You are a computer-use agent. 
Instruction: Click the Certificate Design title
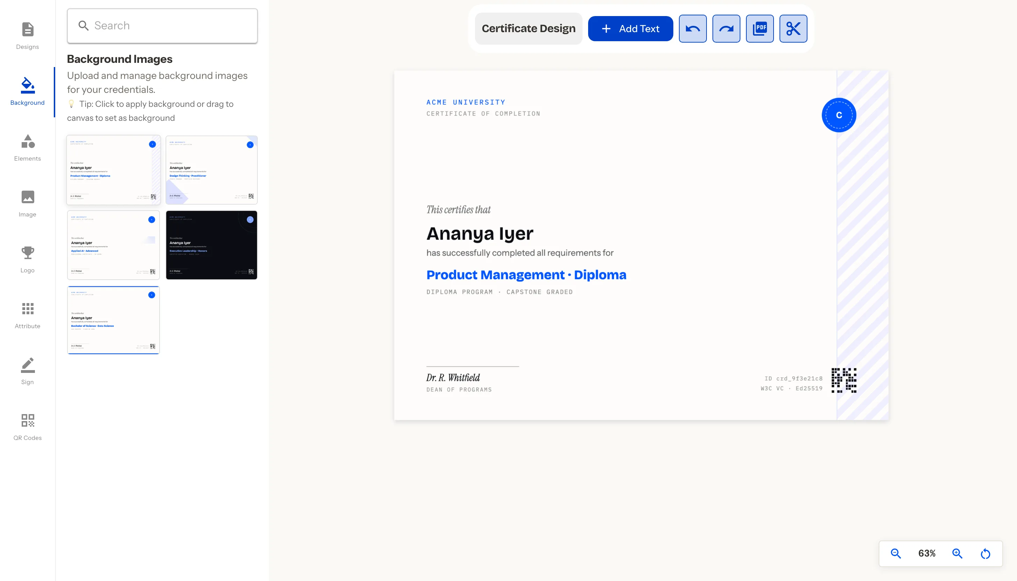point(528,29)
